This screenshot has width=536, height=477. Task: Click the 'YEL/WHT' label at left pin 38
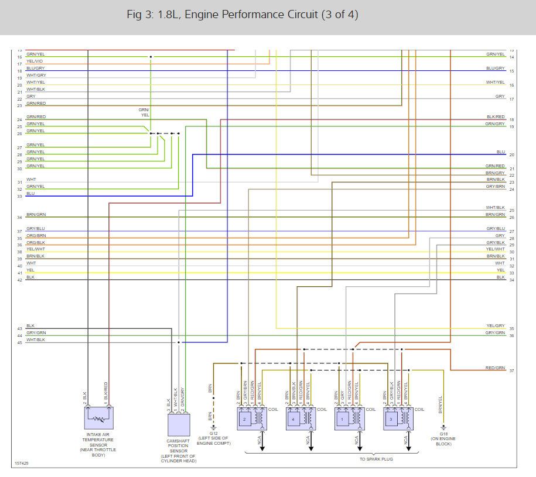(36, 249)
